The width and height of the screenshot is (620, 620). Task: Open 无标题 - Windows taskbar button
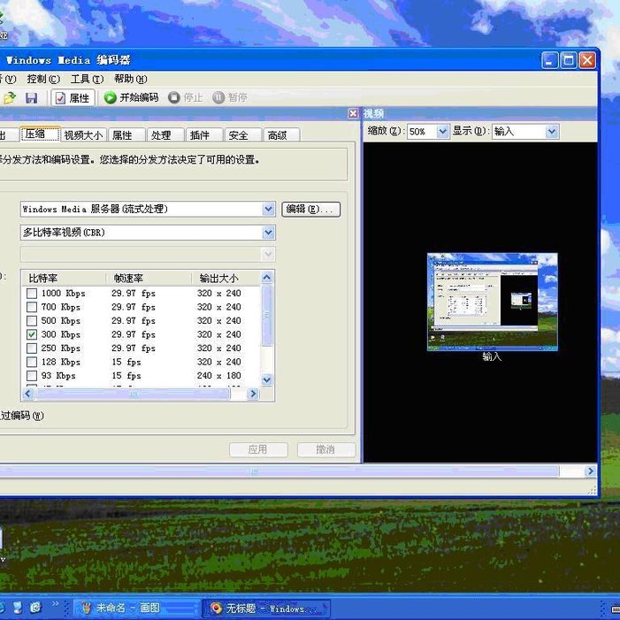coord(265,608)
